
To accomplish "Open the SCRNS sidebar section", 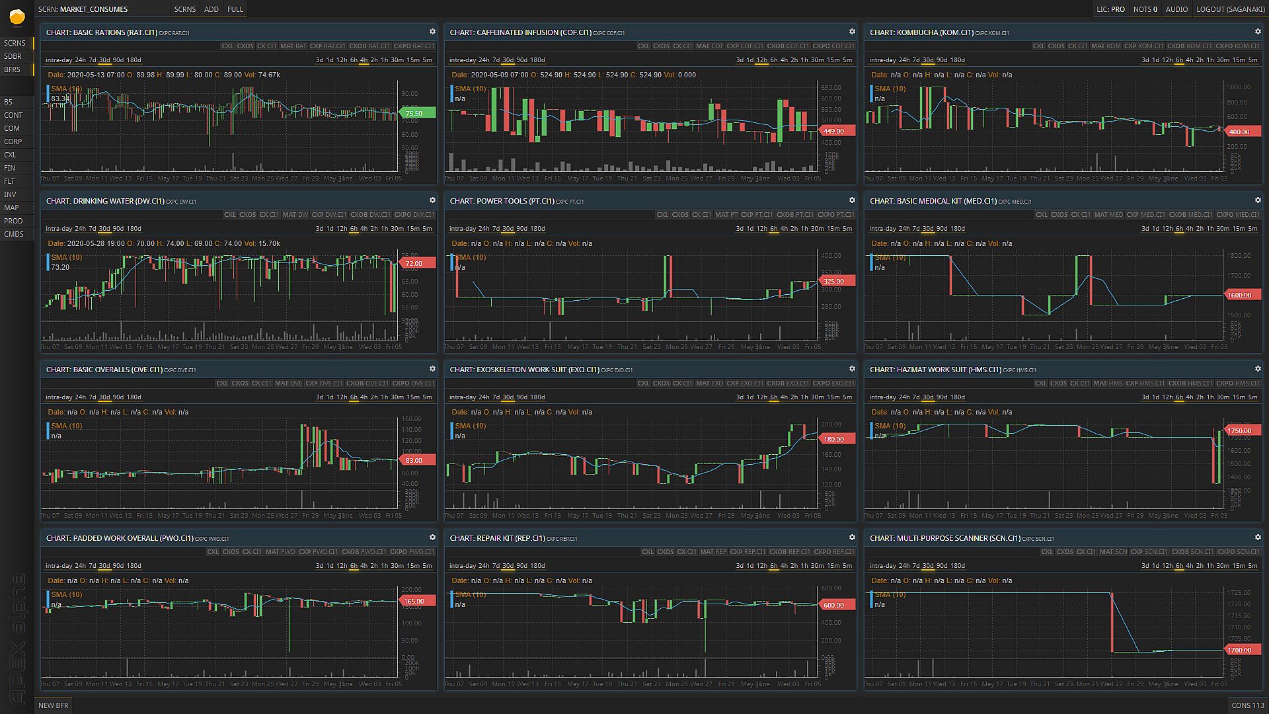I will pyautogui.click(x=15, y=43).
